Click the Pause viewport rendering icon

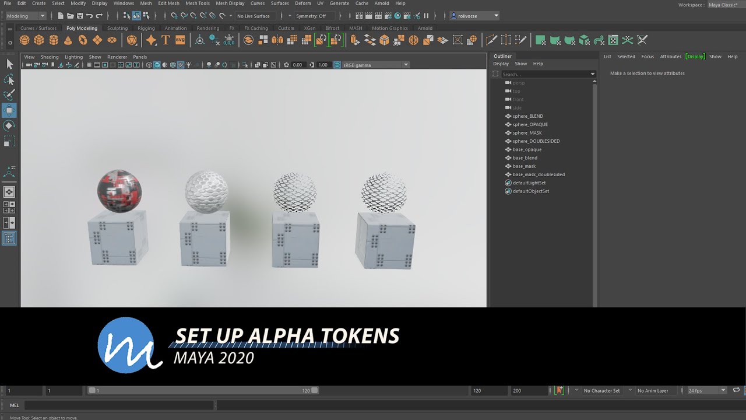point(426,16)
